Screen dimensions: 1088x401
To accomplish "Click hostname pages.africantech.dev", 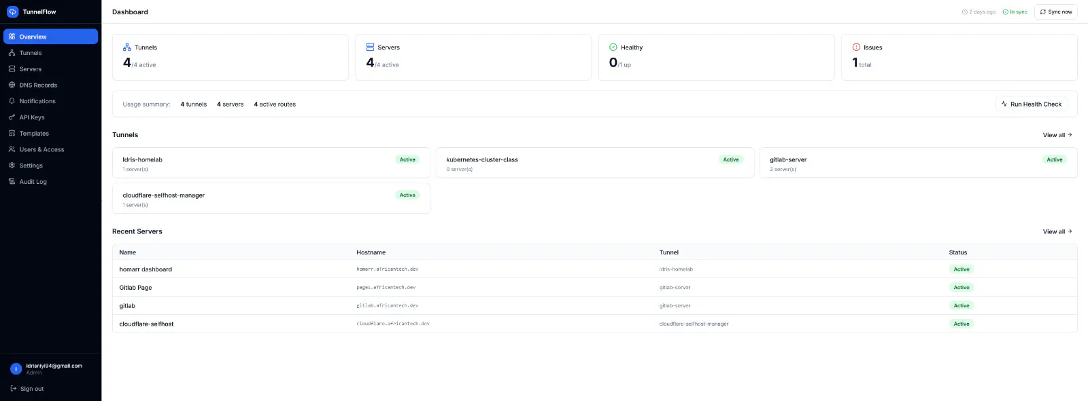I will click(x=386, y=288).
